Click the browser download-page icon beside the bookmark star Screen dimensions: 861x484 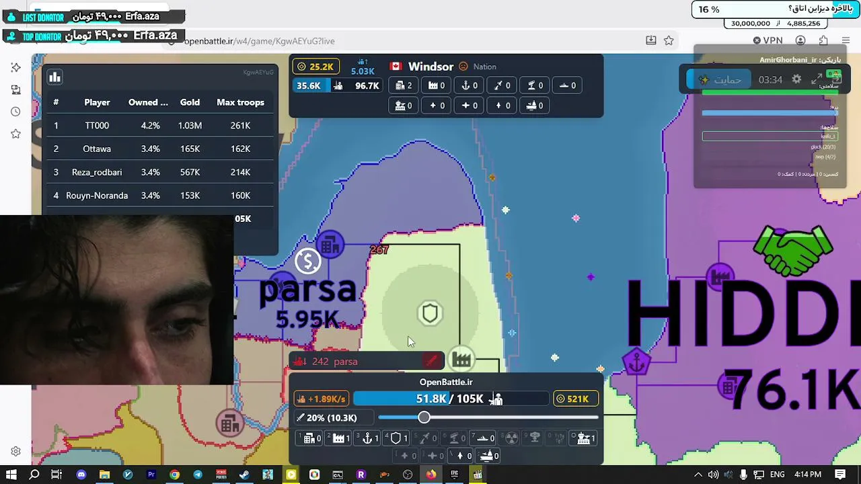(650, 41)
